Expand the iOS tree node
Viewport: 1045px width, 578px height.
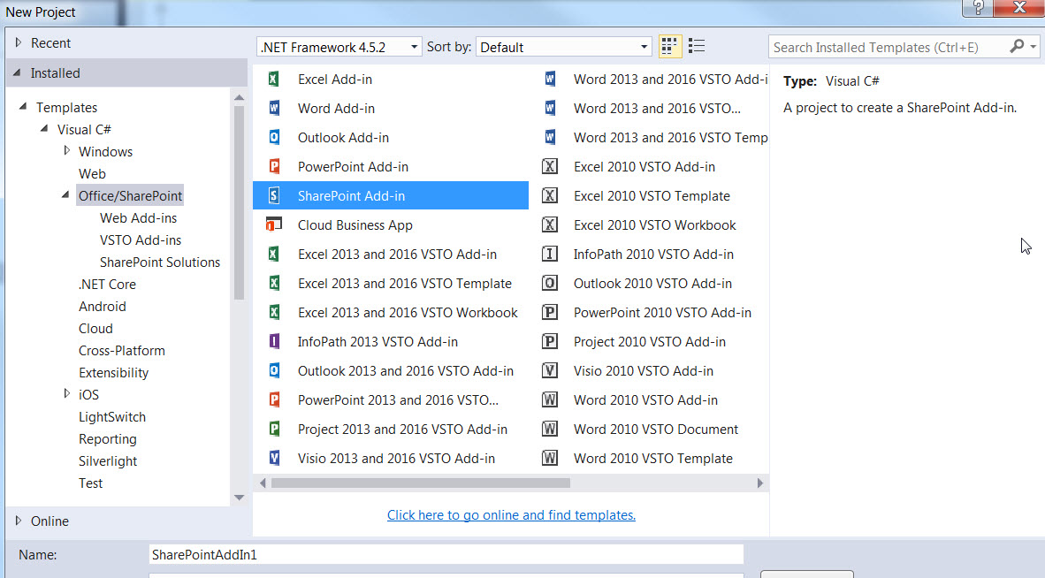66,393
